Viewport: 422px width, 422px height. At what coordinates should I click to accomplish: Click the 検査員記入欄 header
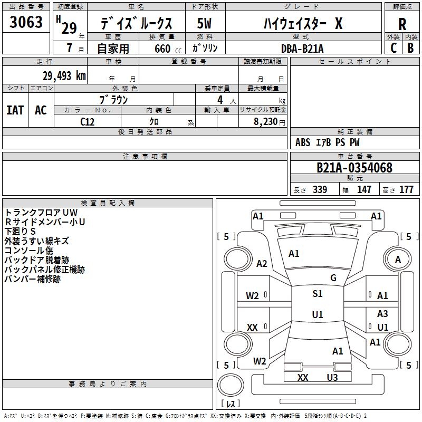108,203
